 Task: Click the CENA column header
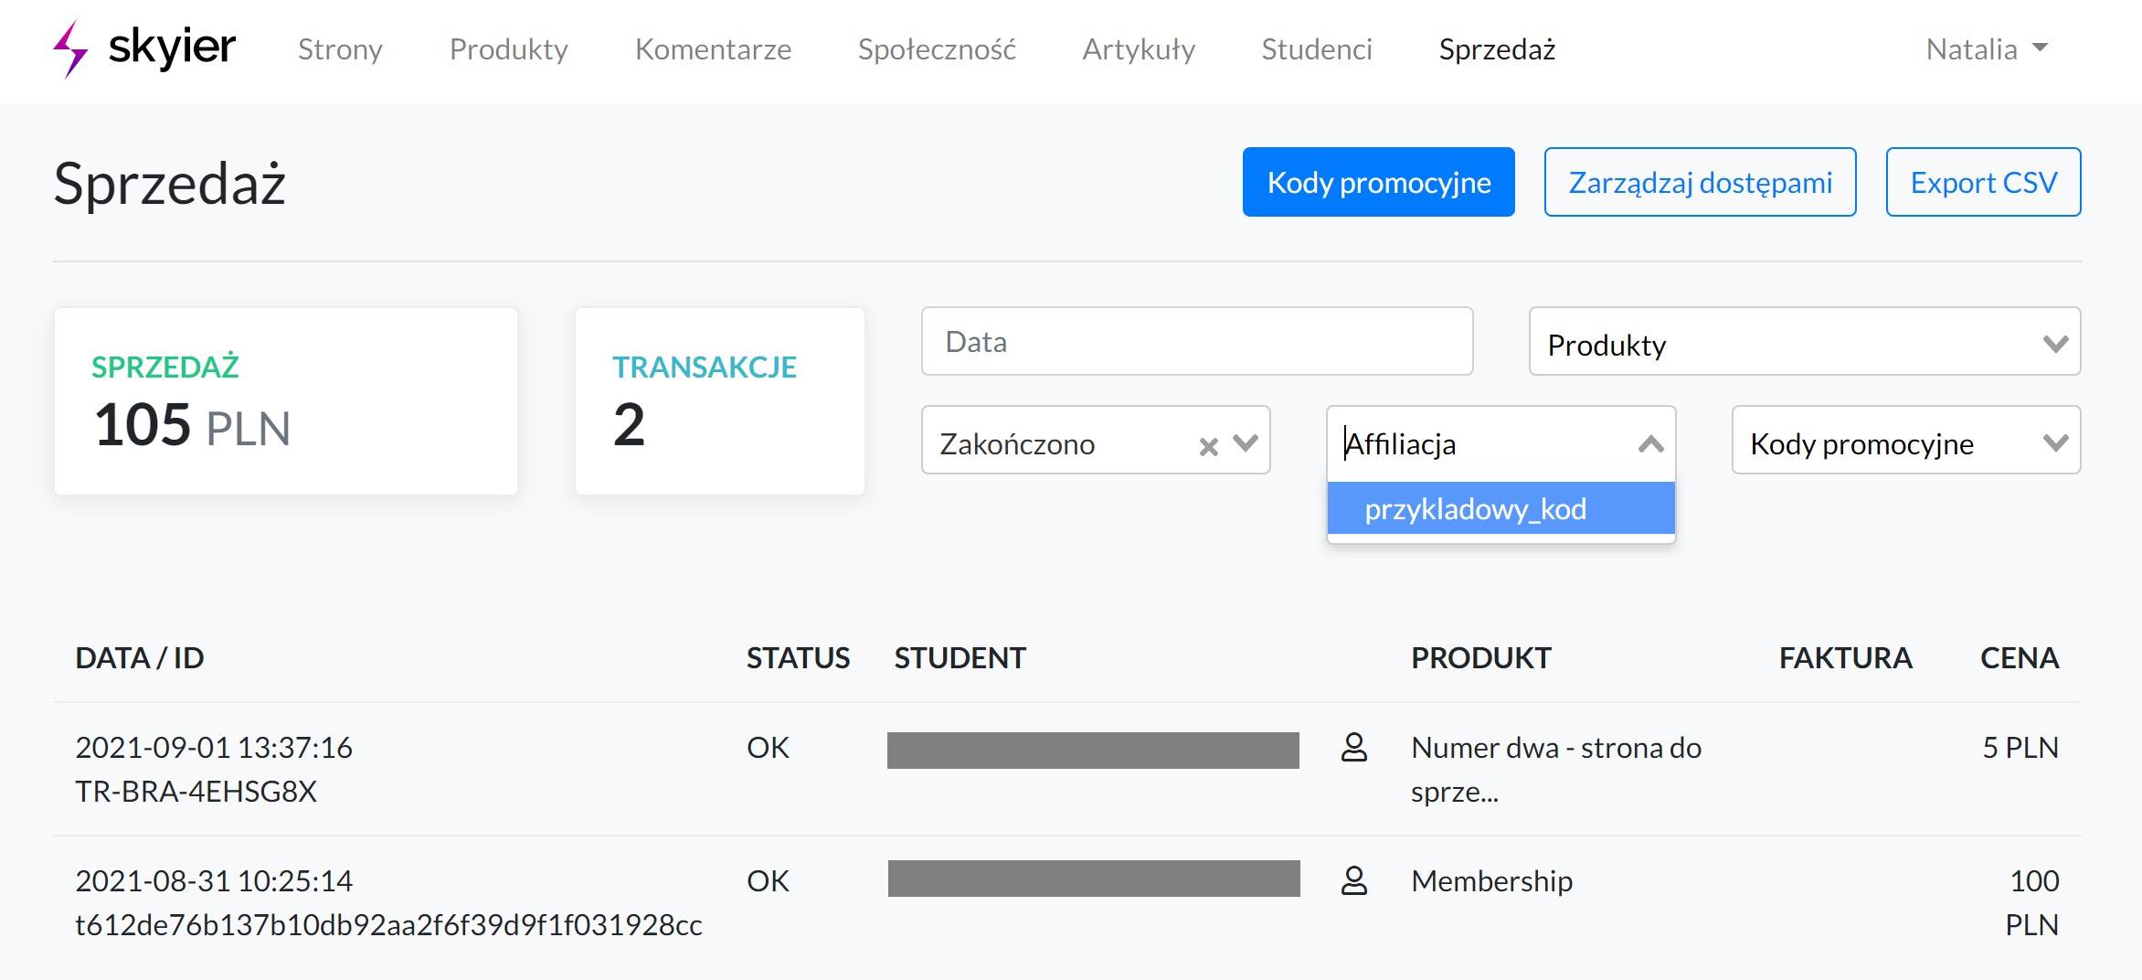[x=2019, y=657]
